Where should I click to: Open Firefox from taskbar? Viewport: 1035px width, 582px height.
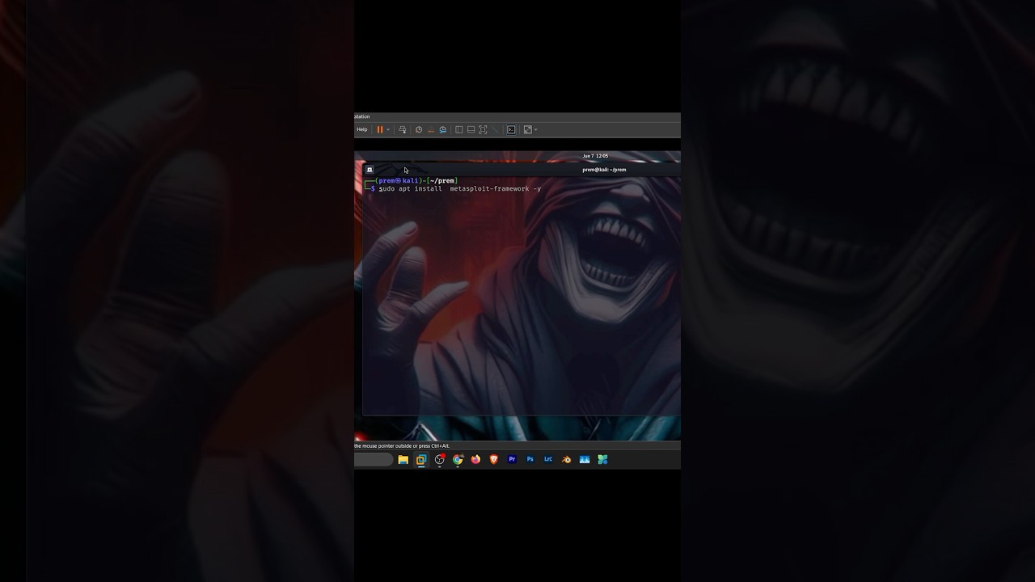coord(475,459)
